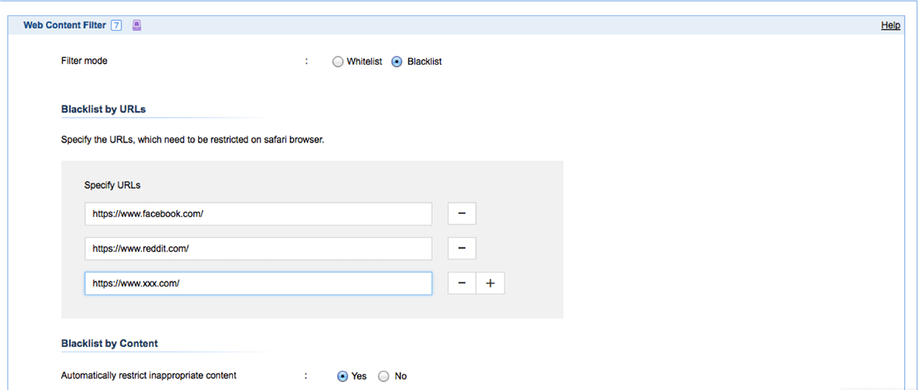The image size is (918, 390).
Task: Click the Blacklist by URLs section heading
Action: tap(104, 109)
